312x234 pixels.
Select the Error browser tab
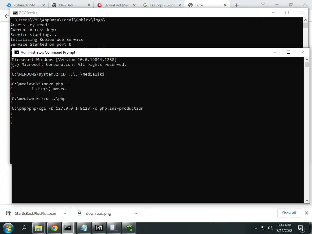pyautogui.click(x=207, y=5)
